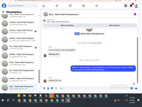Open the Marketplace storefront icon
Viewport: 142px width, 107px height.
click(83, 6)
